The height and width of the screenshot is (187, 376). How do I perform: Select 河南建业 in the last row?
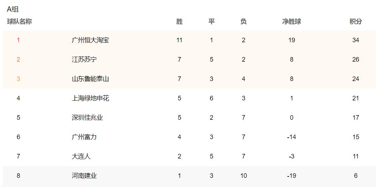[84, 176]
